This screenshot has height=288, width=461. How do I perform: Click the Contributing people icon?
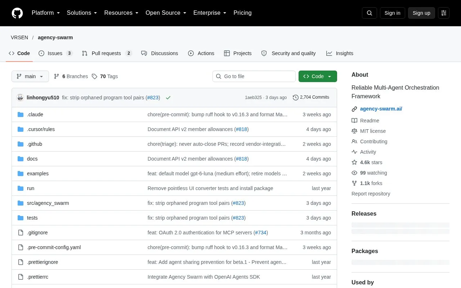pos(354,141)
